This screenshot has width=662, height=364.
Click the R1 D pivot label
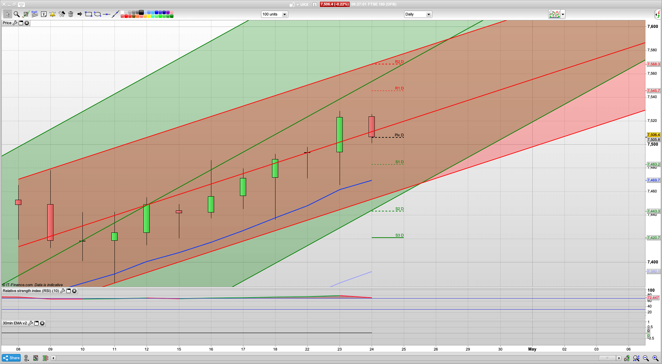(399, 88)
